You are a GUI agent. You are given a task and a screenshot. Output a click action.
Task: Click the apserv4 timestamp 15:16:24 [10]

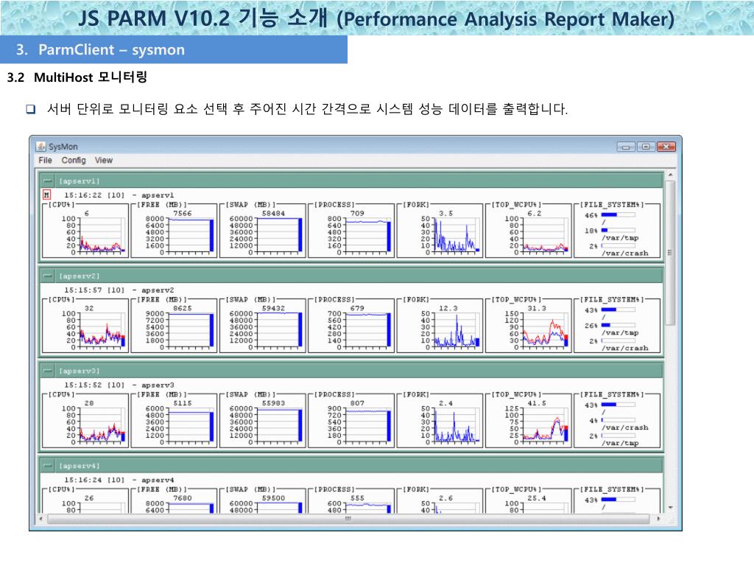(94, 479)
